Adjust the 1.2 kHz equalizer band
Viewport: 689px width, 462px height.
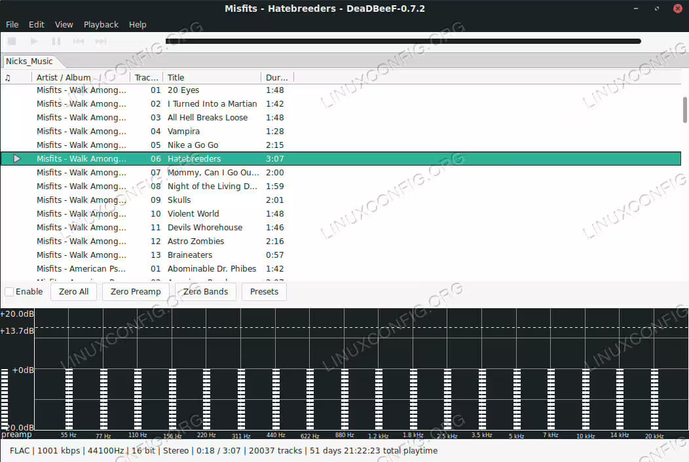coord(379,399)
